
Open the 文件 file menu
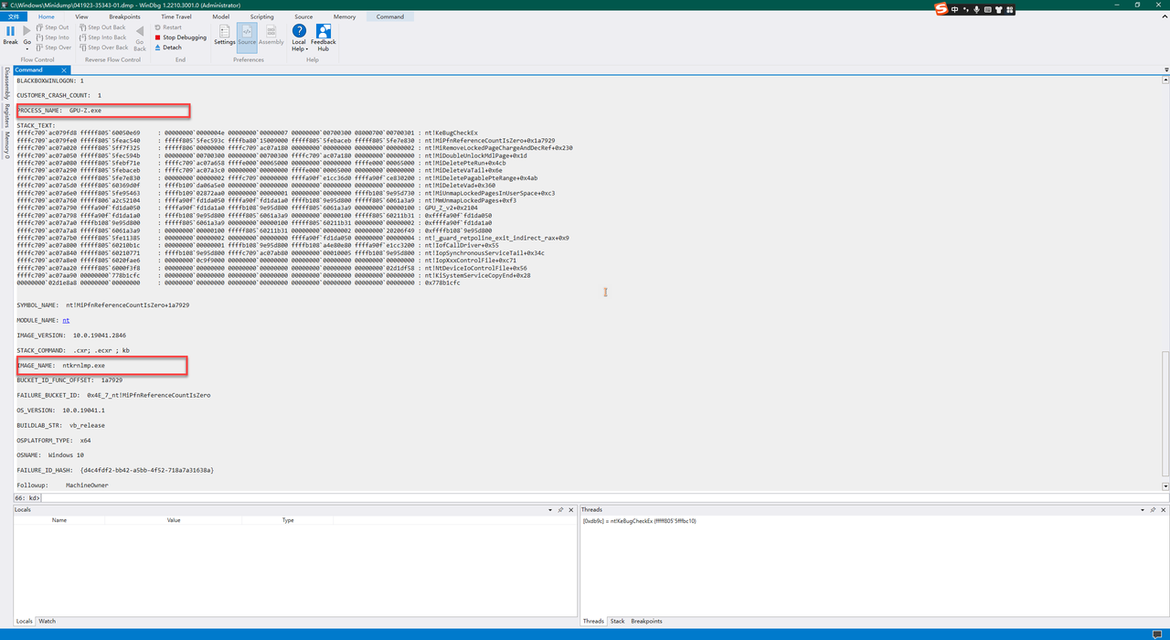(14, 16)
